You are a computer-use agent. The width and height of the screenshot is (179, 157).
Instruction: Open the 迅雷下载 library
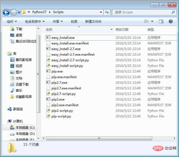[x=19, y=85]
